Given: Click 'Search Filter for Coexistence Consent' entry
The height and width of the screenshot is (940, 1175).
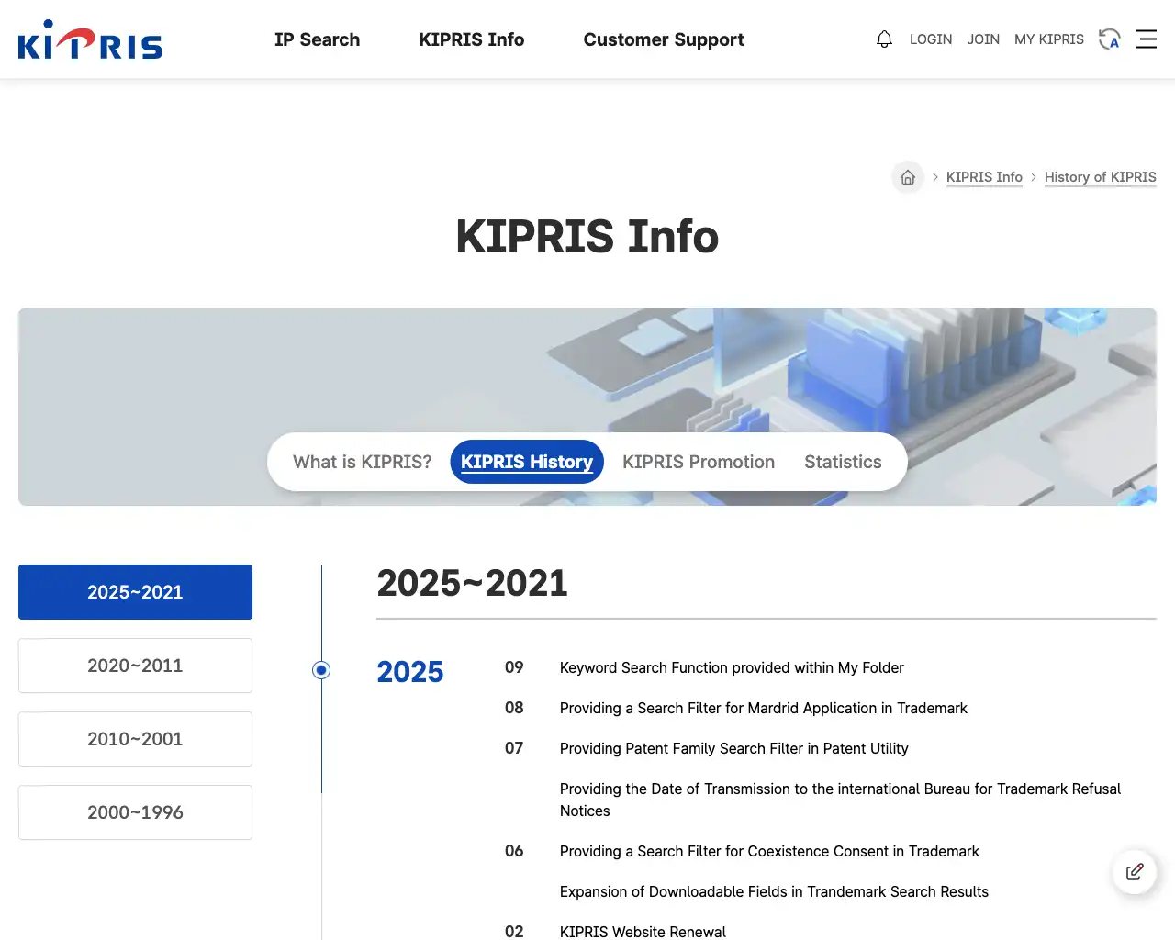Looking at the screenshot, I should (769, 852).
